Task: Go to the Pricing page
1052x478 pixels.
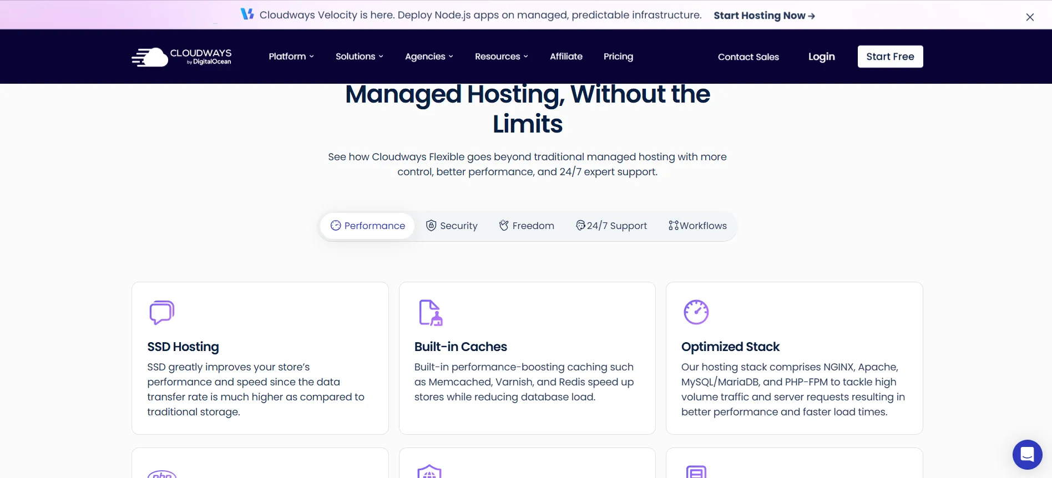Action: pos(618,57)
